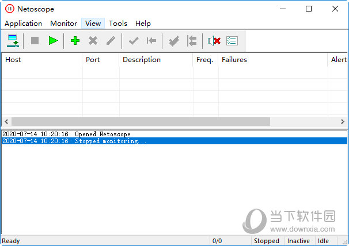Open the View menu
The height and width of the screenshot is (246, 349).
[93, 24]
